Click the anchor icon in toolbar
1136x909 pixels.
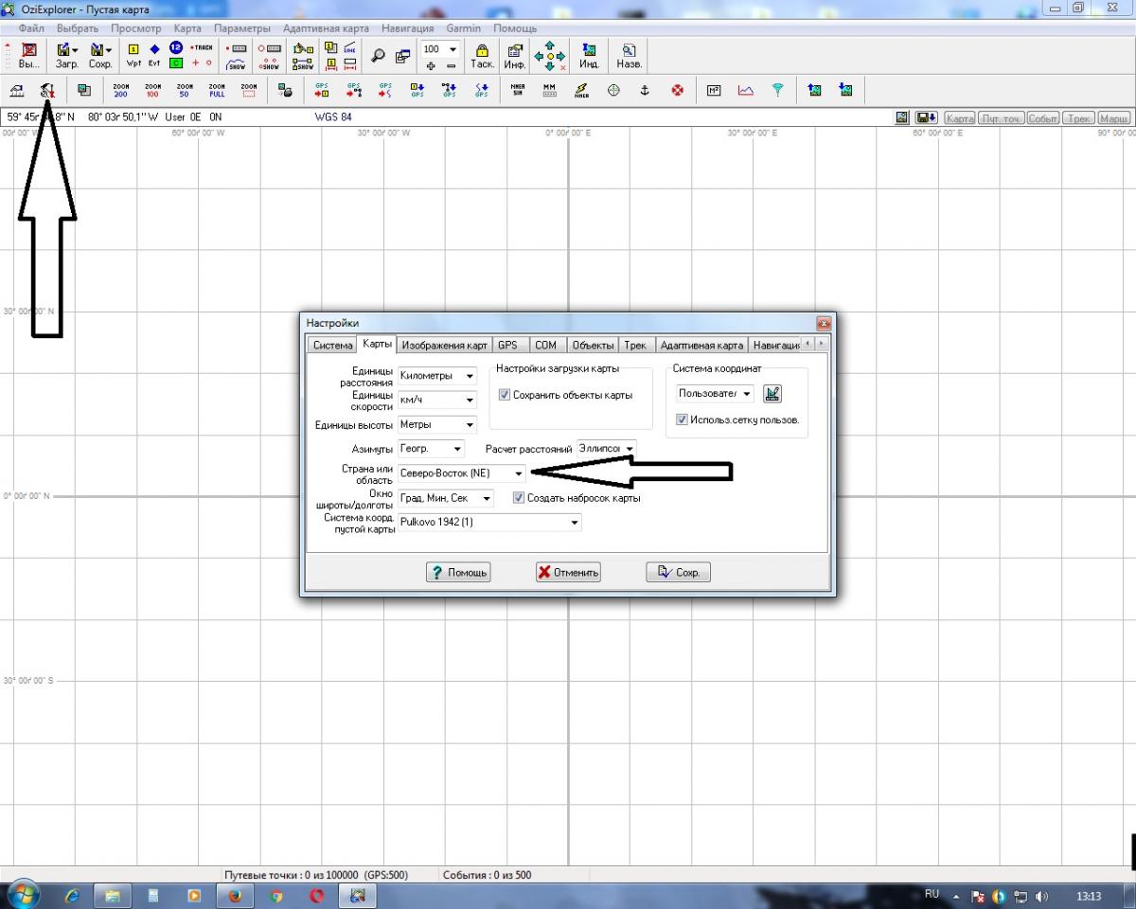click(645, 90)
